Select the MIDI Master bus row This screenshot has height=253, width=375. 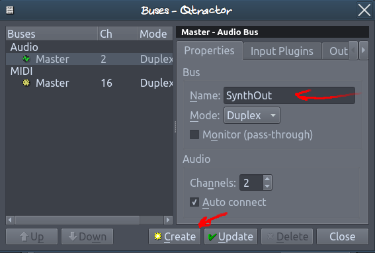click(x=89, y=83)
